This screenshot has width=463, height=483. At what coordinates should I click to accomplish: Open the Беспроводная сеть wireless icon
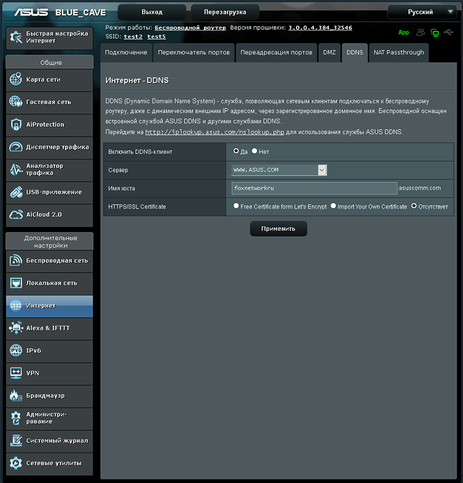click(x=16, y=260)
